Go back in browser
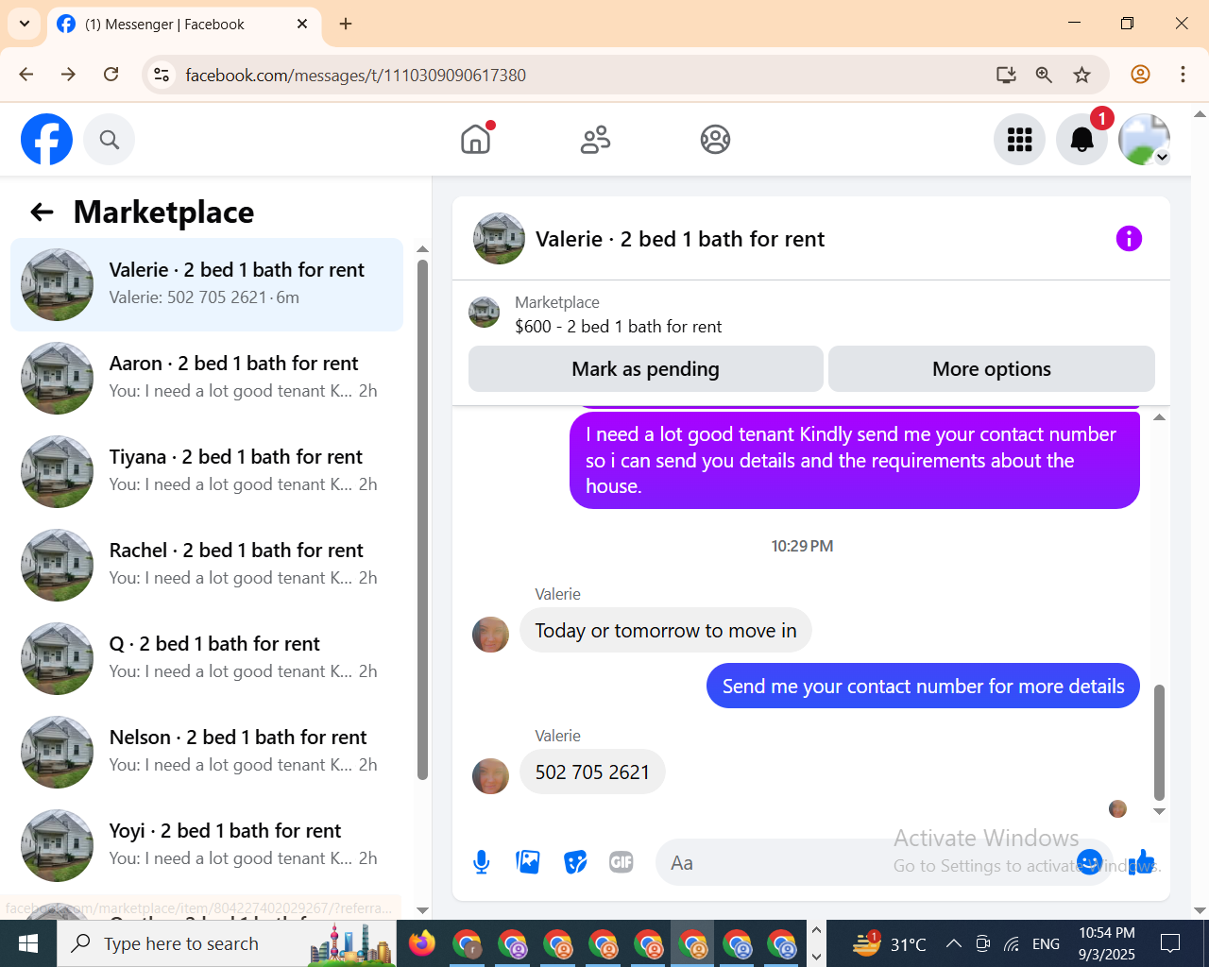 26,75
